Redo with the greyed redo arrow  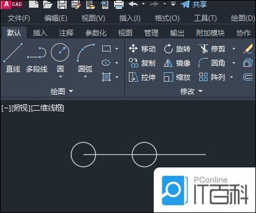tap(154, 4)
